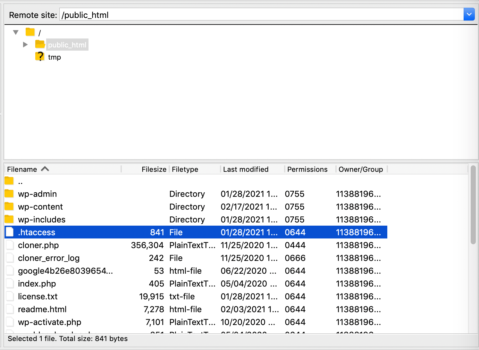Click the 0444 permissions of cloner.php

pos(295,245)
